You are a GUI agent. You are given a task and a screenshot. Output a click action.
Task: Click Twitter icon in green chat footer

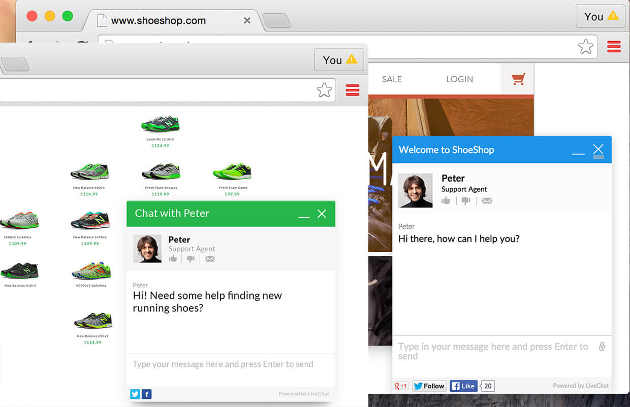(x=135, y=394)
